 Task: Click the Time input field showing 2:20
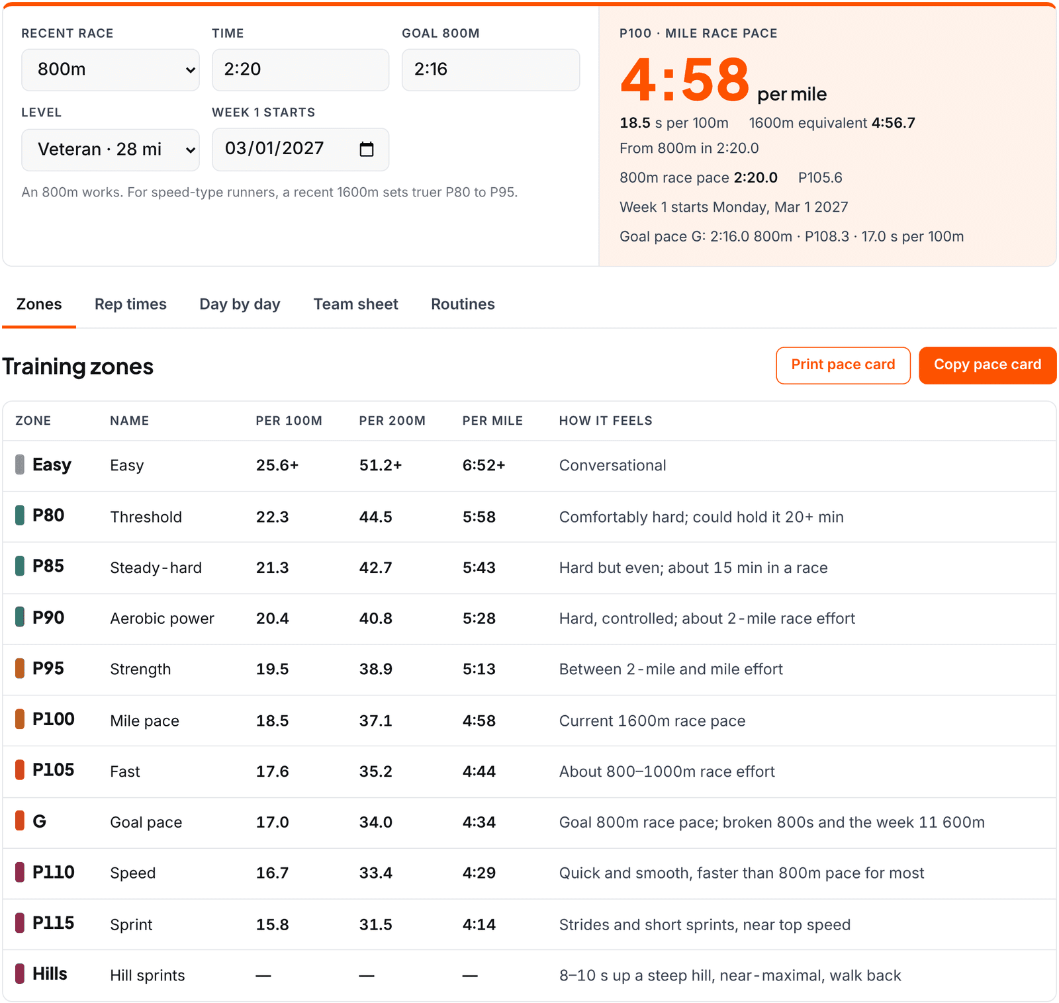(x=300, y=69)
